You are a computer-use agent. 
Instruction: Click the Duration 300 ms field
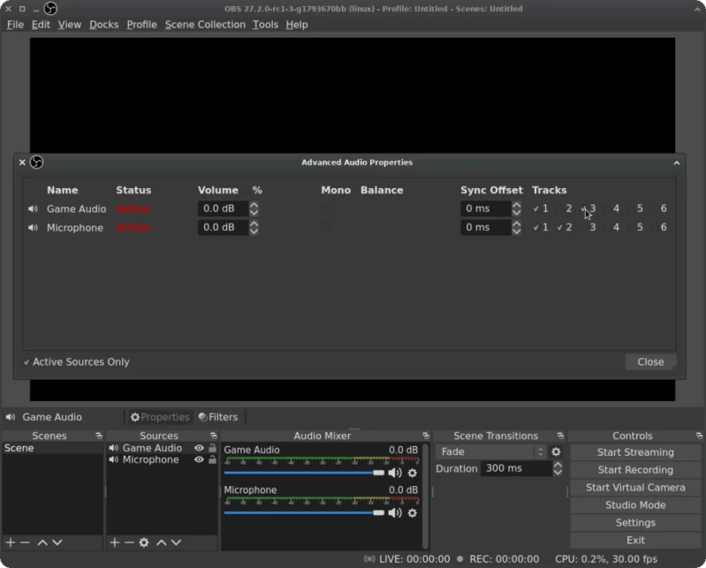(516, 468)
